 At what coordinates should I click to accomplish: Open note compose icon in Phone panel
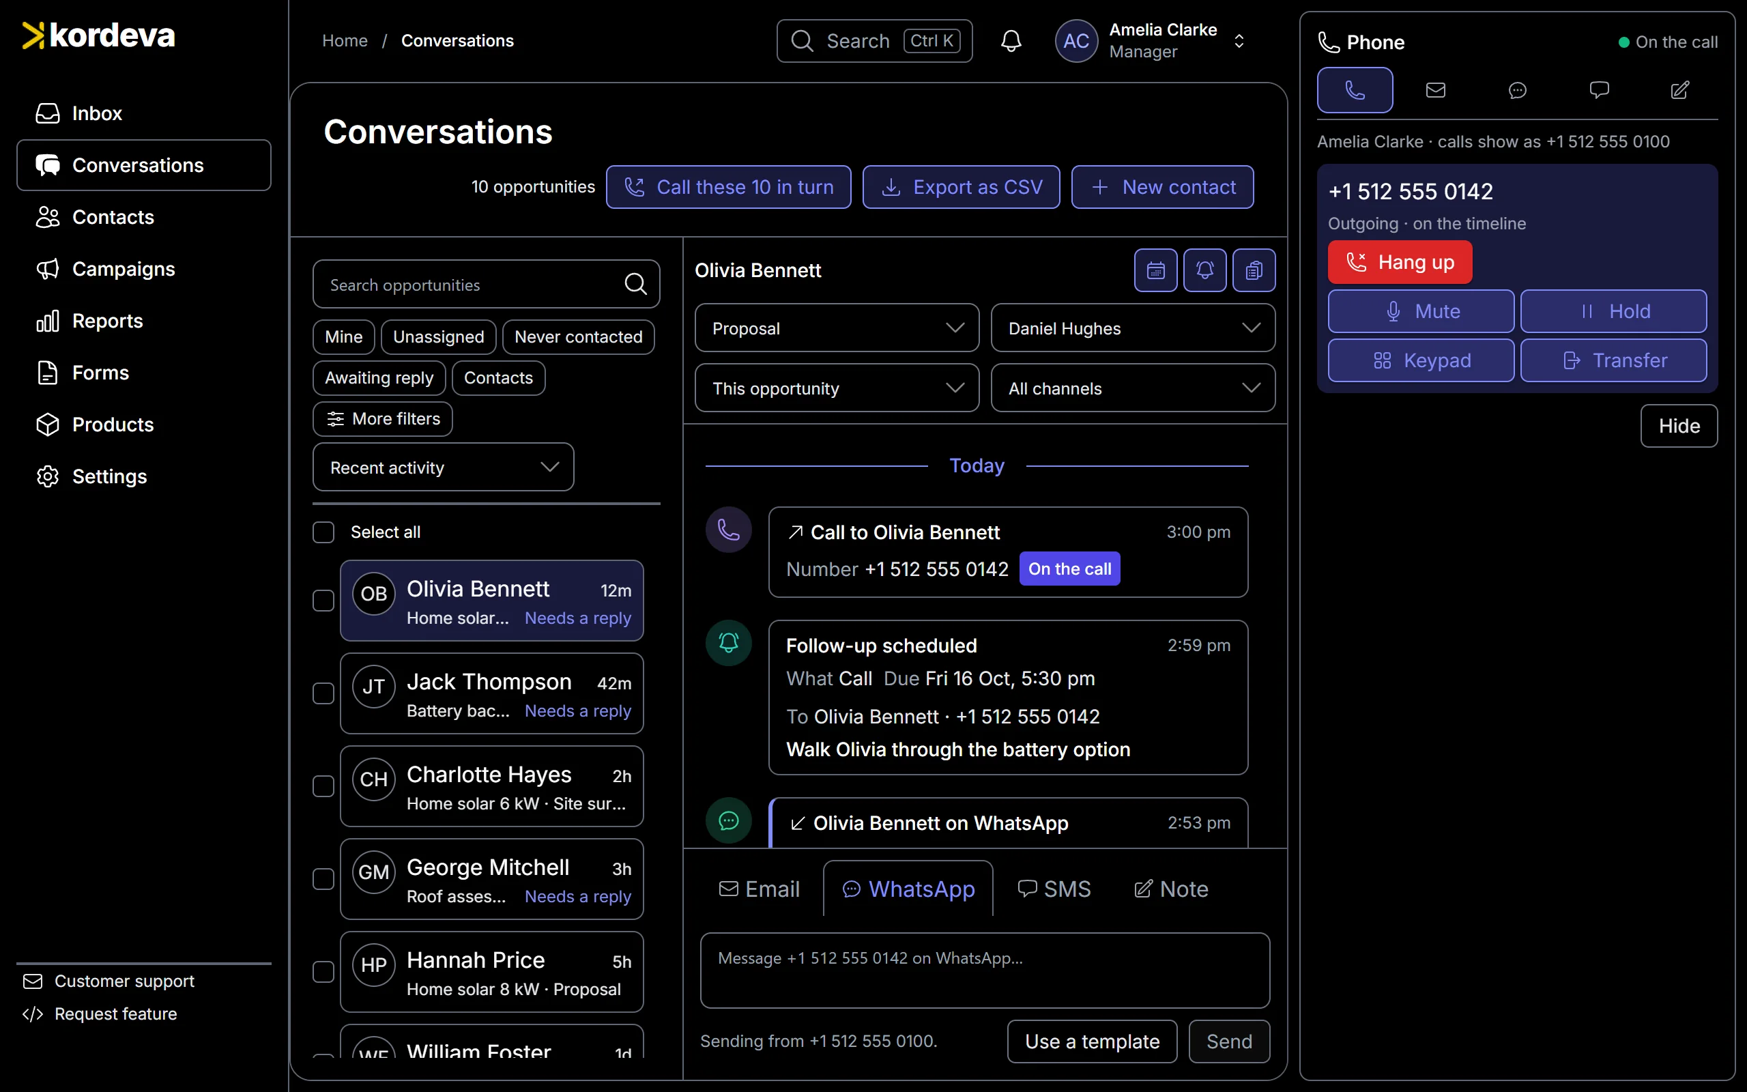coord(1680,90)
